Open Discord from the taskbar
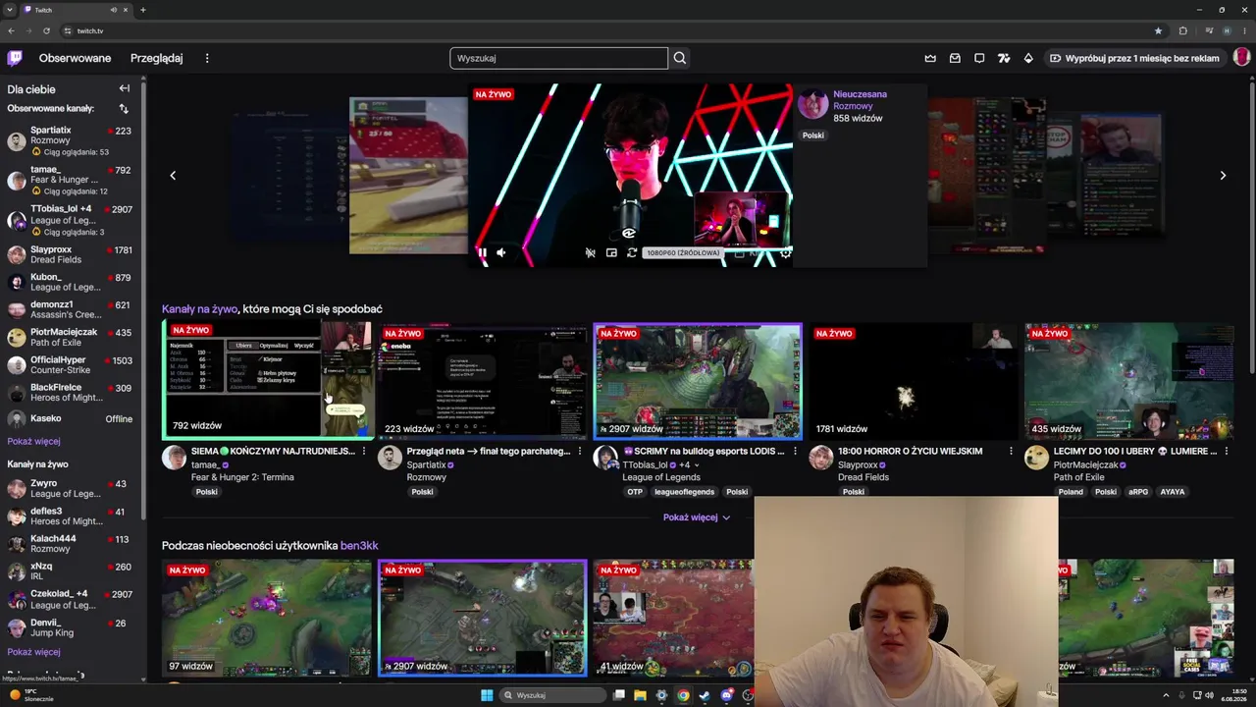The height and width of the screenshot is (707, 1256). coord(726,695)
